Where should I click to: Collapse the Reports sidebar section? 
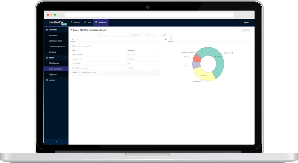tap(66, 58)
